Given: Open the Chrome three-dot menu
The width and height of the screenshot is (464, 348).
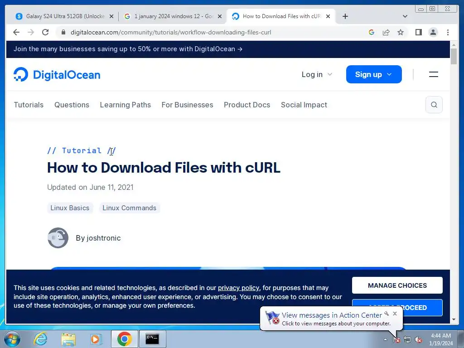Looking at the screenshot, I should click(448, 32).
